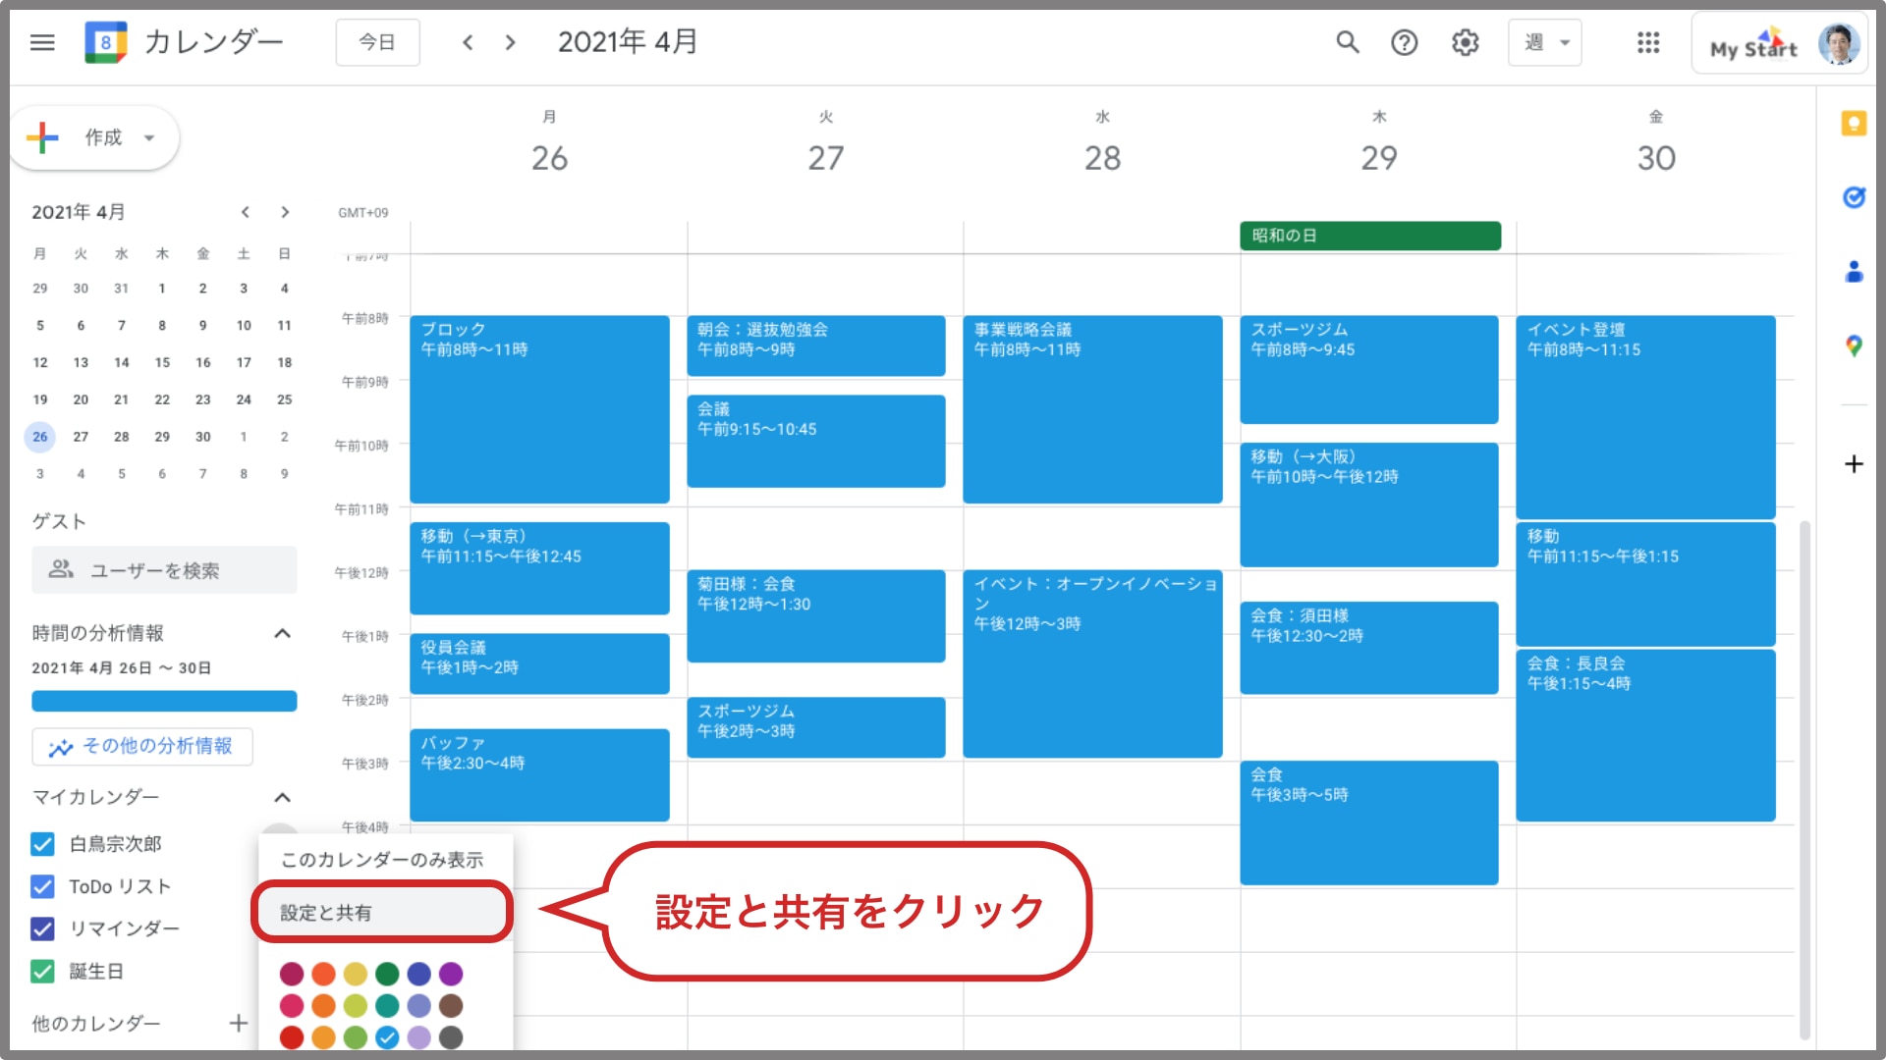This screenshot has width=1886, height=1060.
Task: Add other calendar with plus icon
Action: click(x=238, y=1023)
